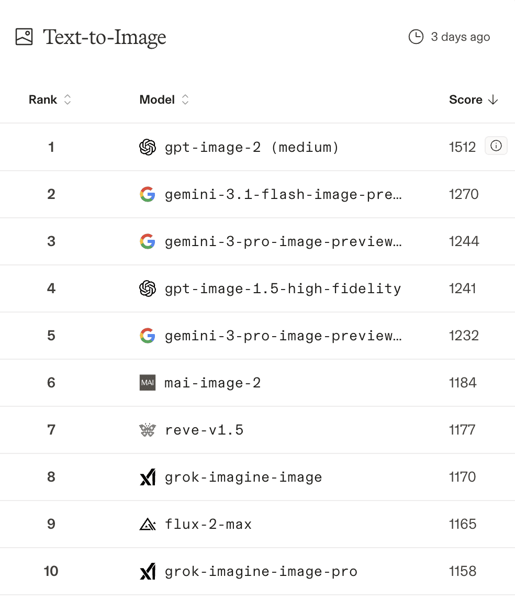Sort table by Rank using its arrows
515x600 pixels.
[x=67, y=99]
